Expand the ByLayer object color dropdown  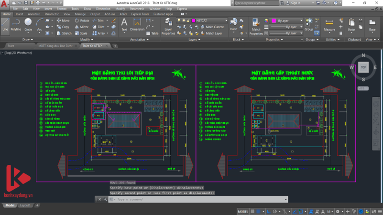[x=286, y=21]
